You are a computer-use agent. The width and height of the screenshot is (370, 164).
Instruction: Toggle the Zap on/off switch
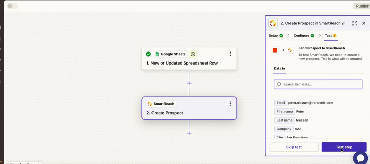(x=13, y=6)
